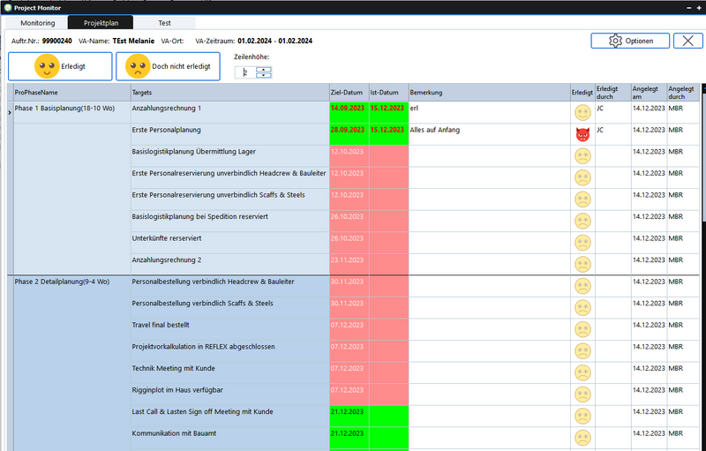Image resolution: width=706 pixels, height=451 pixels.
Task: Close the project plan with the X button
Action: [687, 41]
